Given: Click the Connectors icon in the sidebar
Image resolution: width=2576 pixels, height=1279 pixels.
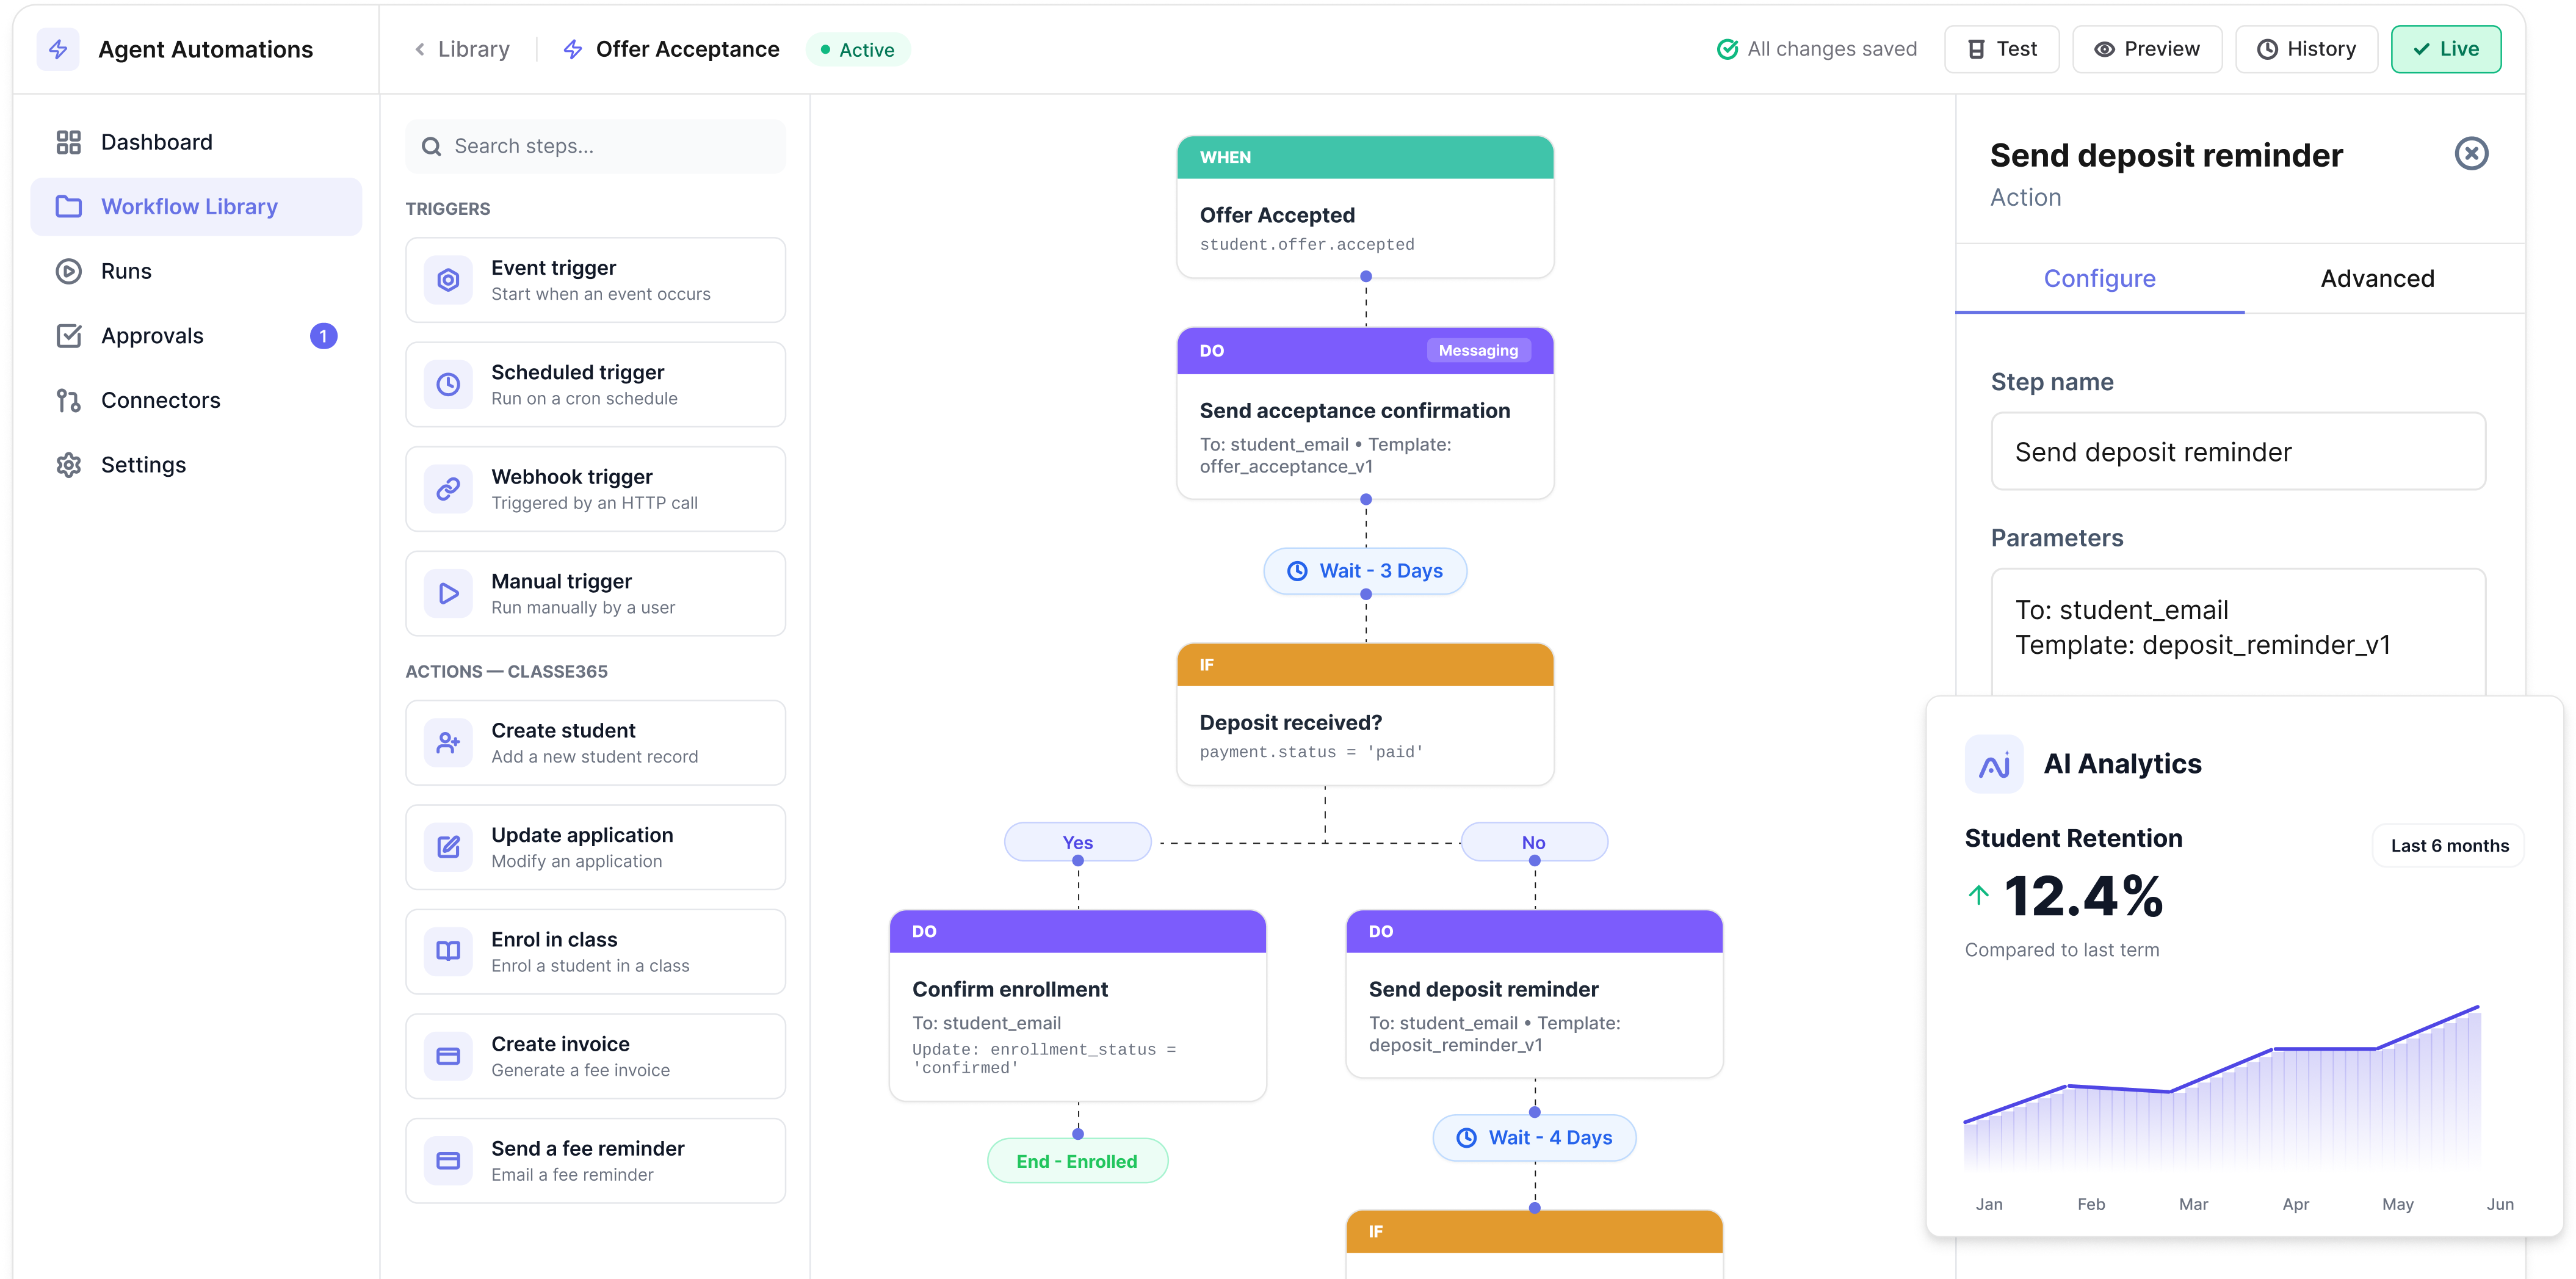Looking at the screenshot, I should click(68, 400).
